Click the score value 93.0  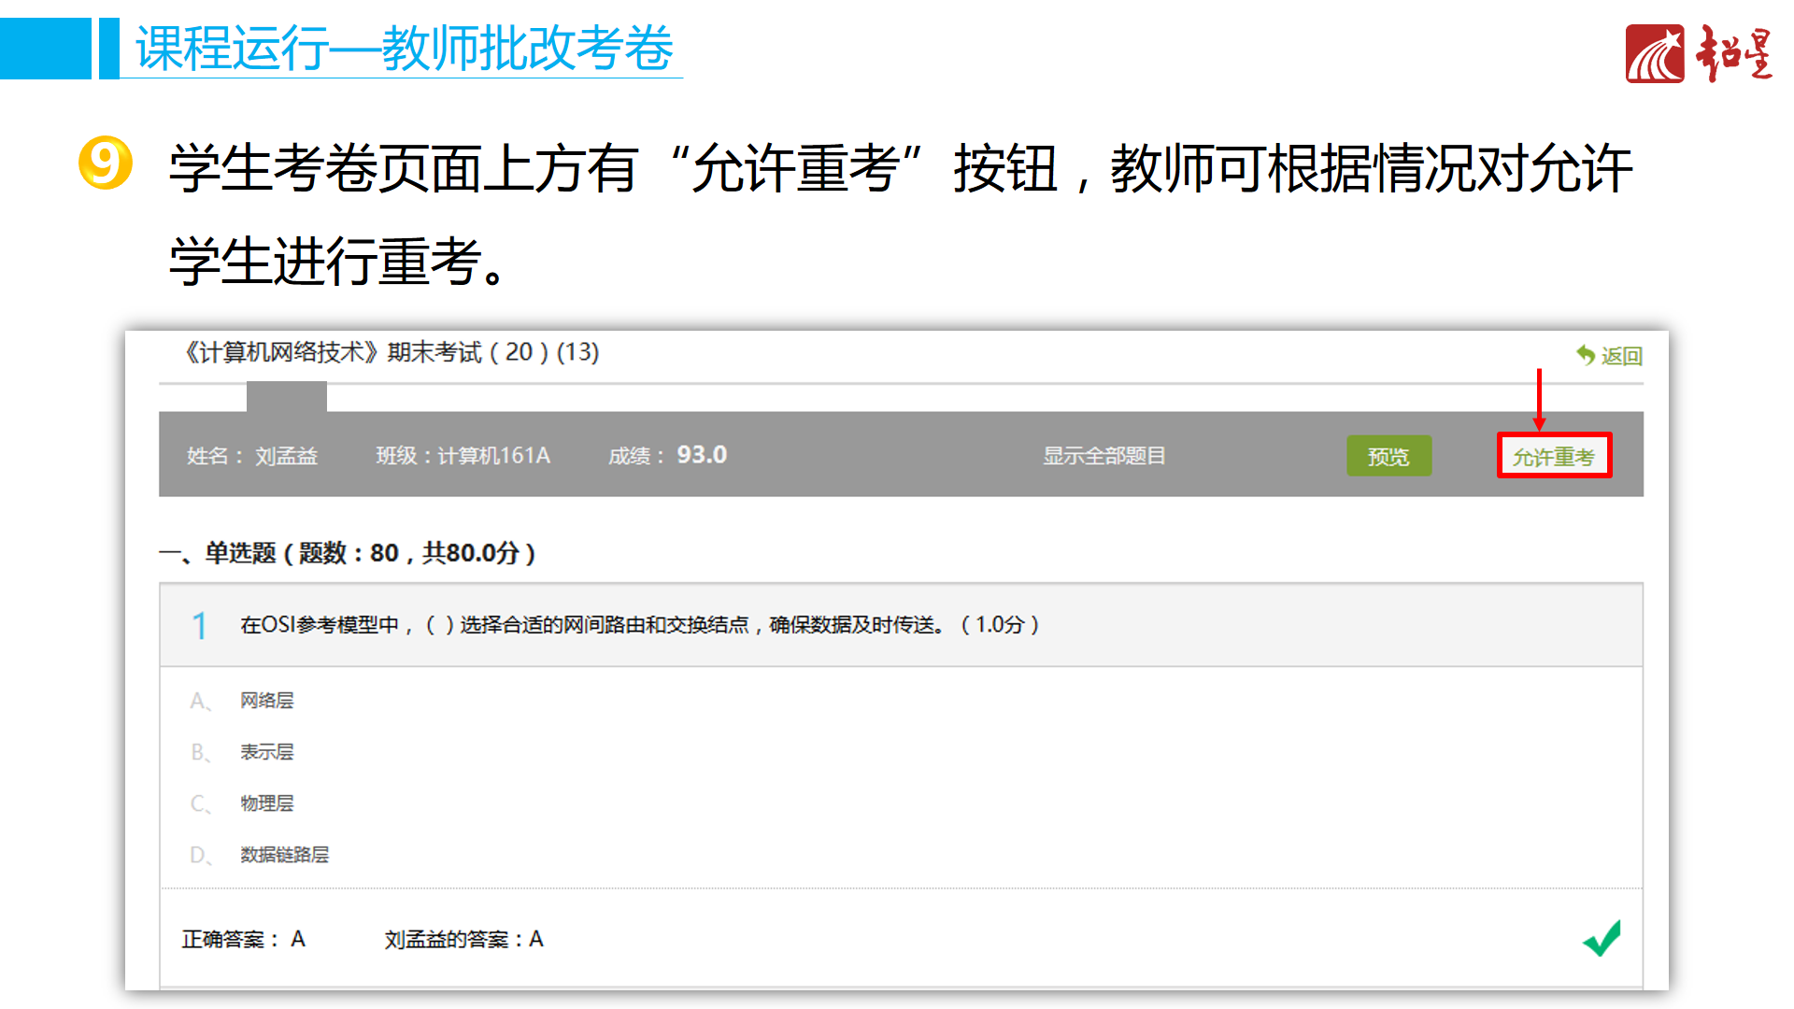701,455
